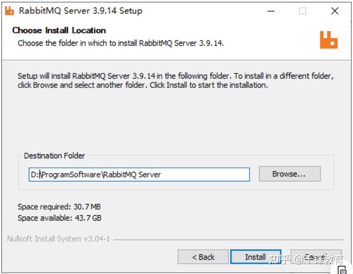This screenshot has height=274, width=353.
Task: Click inside the Destination Folder path field
Action: coord(140,174)
